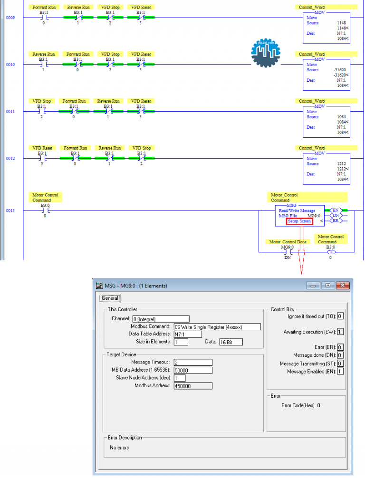365x478 pixels.
Task: Click the Modbus Address 450000 field
Action: (193, 386)
